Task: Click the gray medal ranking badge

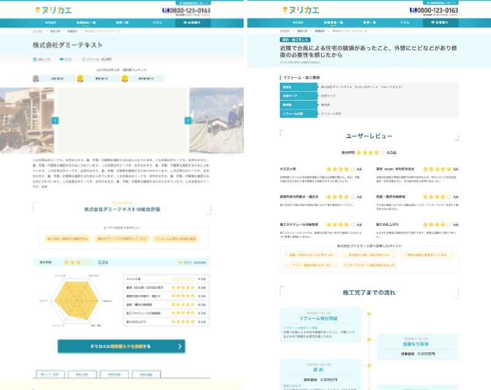Action: [36, 79]
